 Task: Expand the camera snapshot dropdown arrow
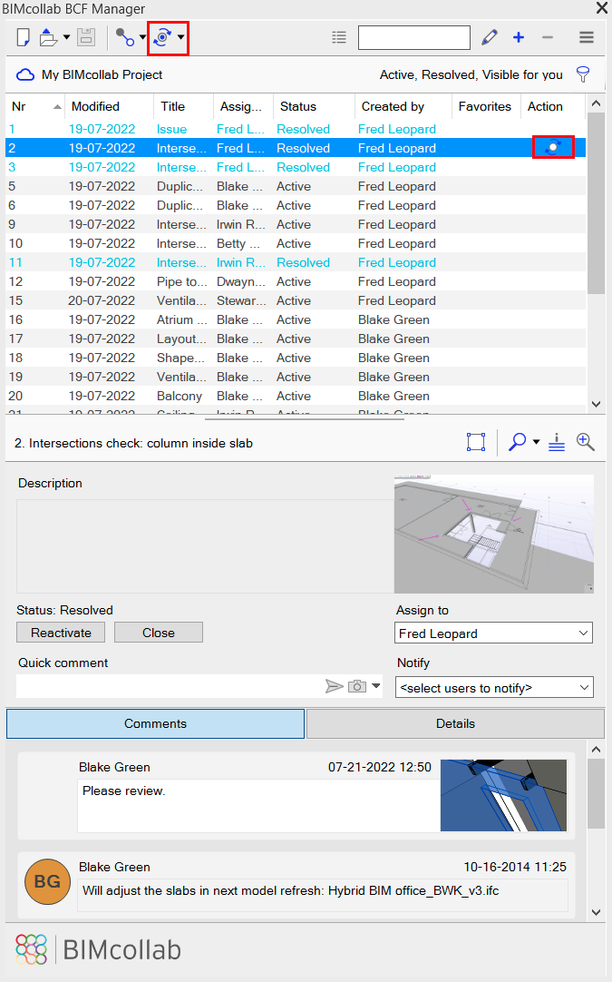coord(376,686)
